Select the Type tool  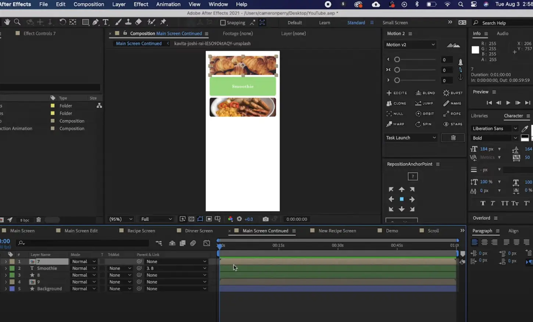[106, 22]
